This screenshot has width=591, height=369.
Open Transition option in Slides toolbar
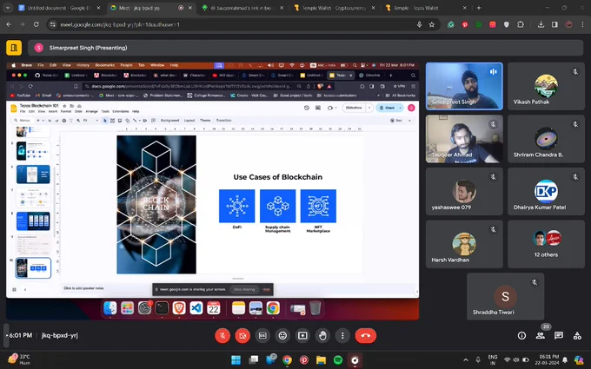[x=223, y=121]
